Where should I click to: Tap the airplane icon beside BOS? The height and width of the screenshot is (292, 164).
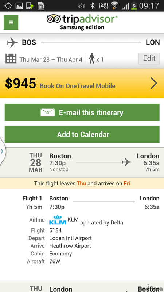[x=12, y=42]
